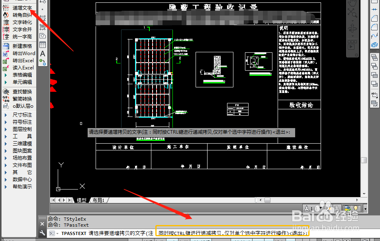Expand the 符号标注 menu group
The height and width of the screenshot is (241, 380).
19,122
